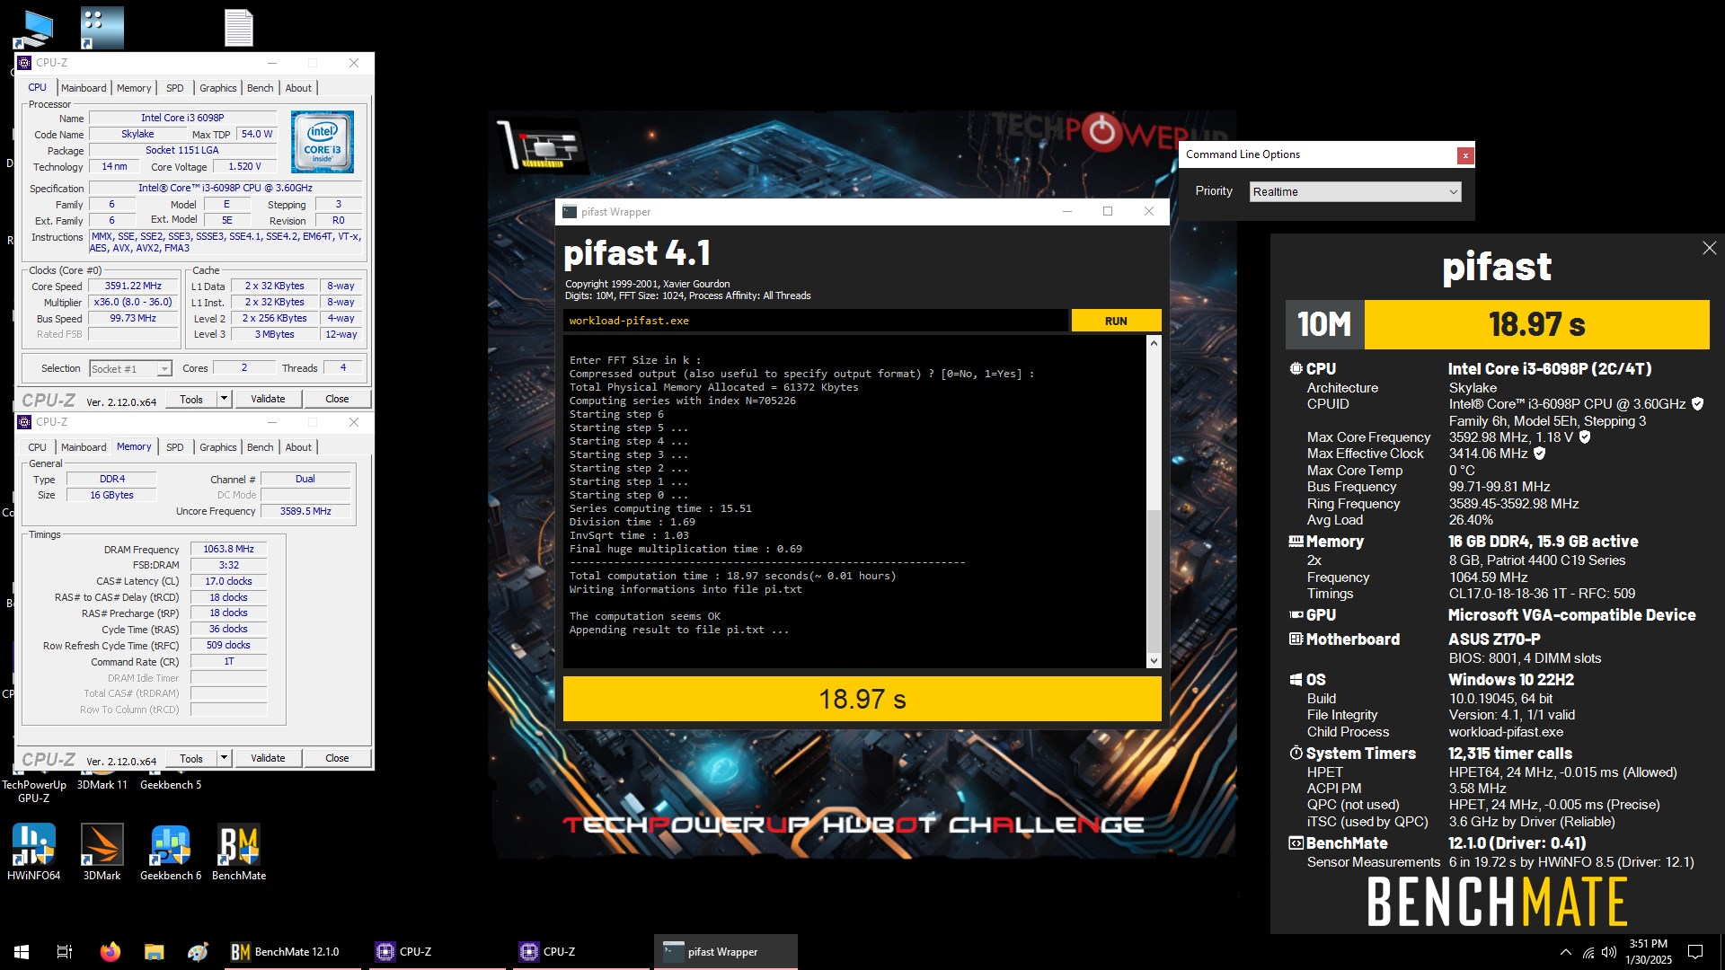Click the Memory module icon in BenchMate panel
The height and width of the screenshot is (970, 1725).
point(1296,542)
